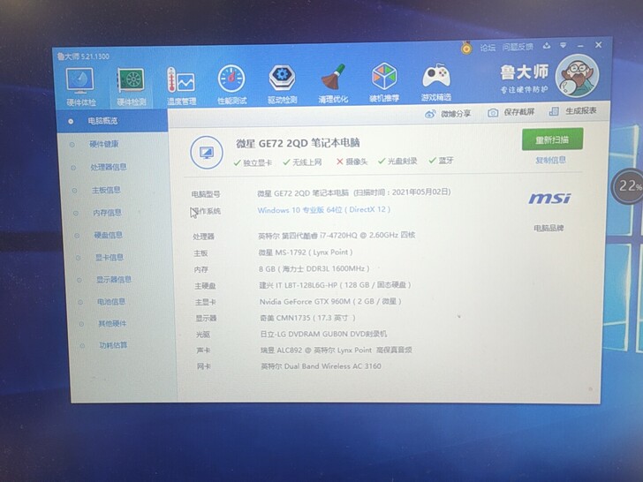643x482 pixels.
Task: Select 主板信息 in the sidebar
Action: pos(106,190)
